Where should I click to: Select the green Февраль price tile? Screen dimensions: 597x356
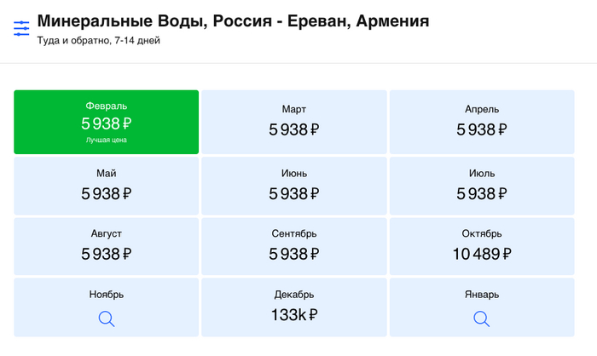click(x=107, y=122)
